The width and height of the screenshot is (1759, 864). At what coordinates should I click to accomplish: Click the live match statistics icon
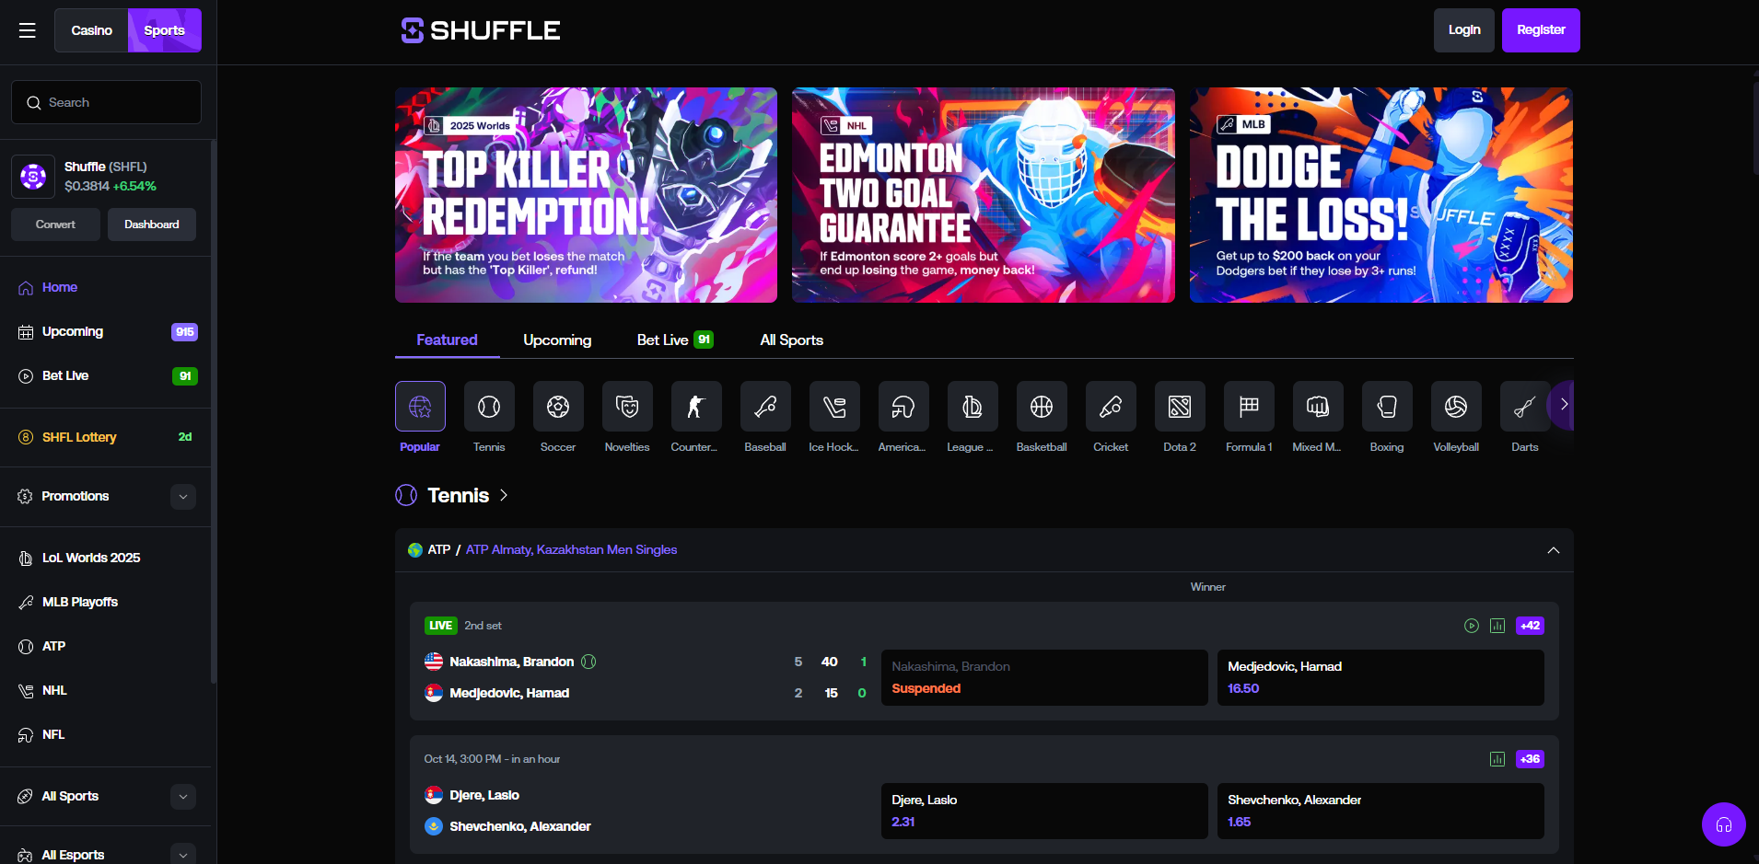(x=1497, y=625)
